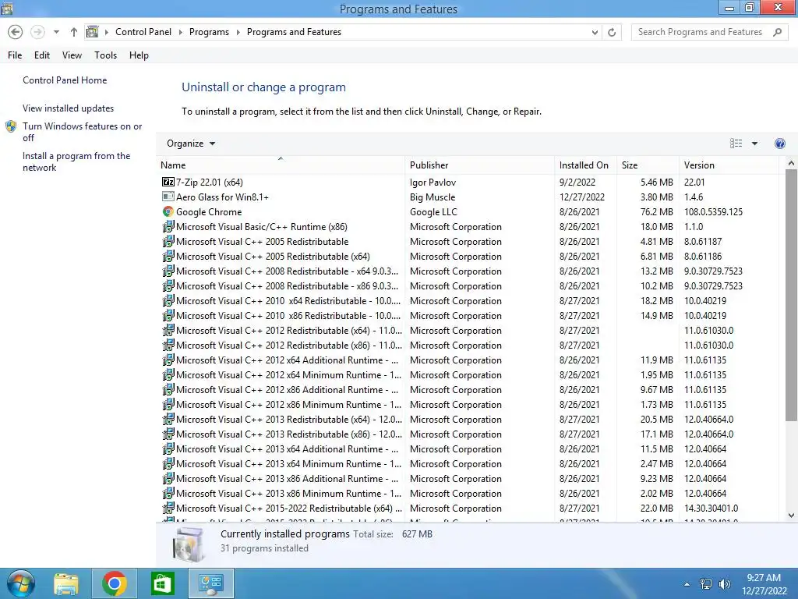Click the 76.2 MB size cell
The height and width of the screenshot is (599, 798).
pyautogui.click(x=656, y=211)
